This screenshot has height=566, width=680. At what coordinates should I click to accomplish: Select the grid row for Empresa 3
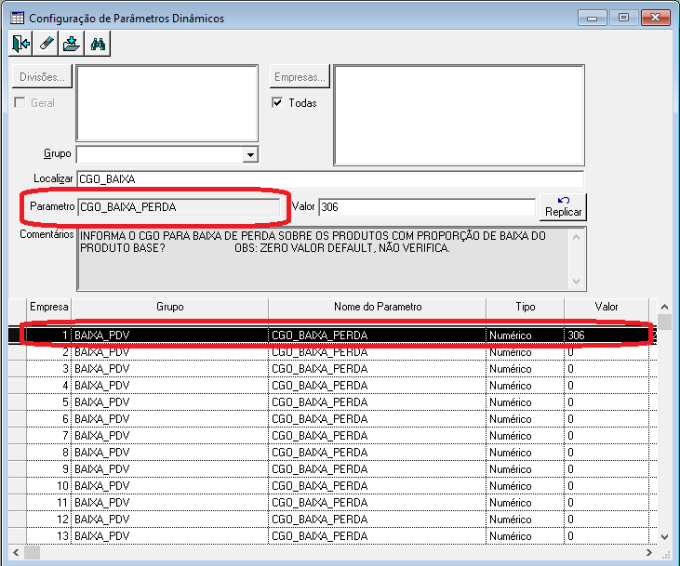tap(333, 369)
